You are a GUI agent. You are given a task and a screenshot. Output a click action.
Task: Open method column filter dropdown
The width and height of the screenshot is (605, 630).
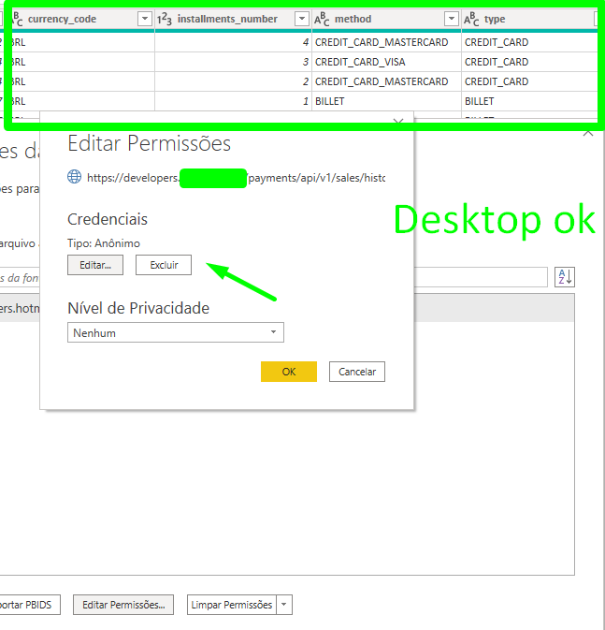click(x=452, y=19)
